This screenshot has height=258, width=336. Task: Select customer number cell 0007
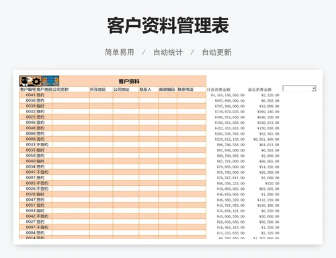pos(31,227)
